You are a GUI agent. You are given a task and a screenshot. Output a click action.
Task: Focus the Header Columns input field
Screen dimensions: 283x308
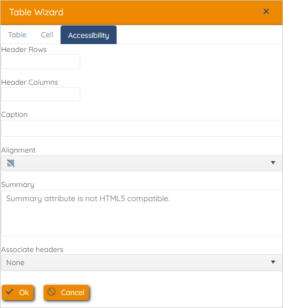tap(41, 94)
